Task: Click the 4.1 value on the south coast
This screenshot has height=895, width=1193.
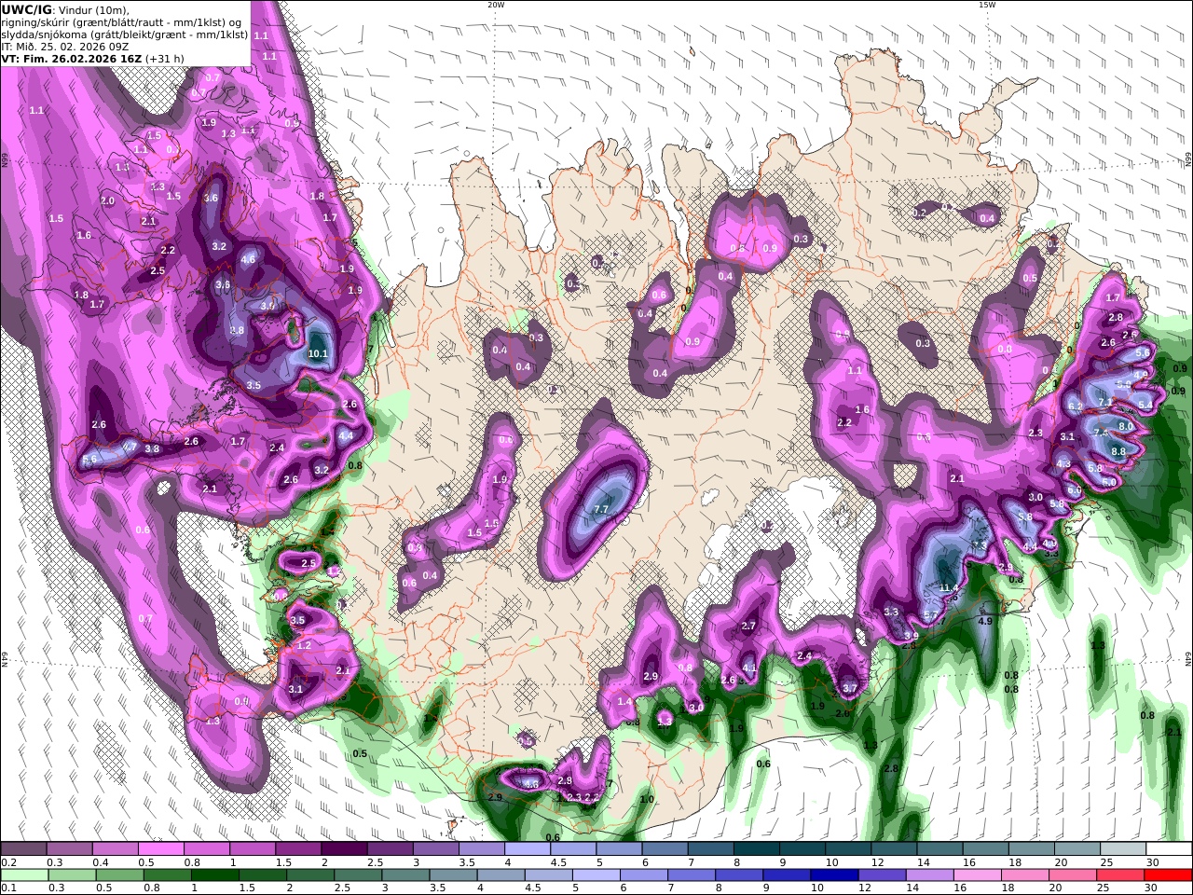Action: click(749, 668)
